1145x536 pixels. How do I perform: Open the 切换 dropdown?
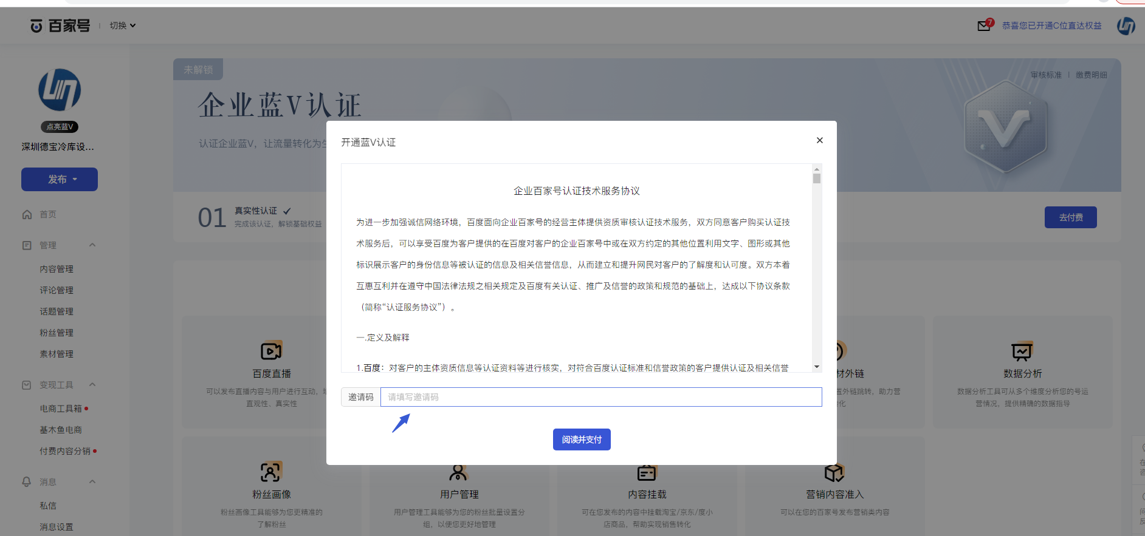(123, 25)
